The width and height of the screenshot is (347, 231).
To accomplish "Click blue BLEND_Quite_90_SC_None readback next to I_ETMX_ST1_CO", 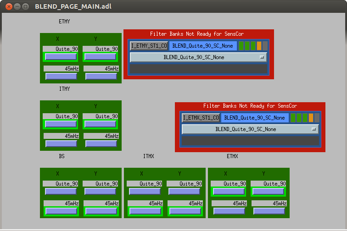I will (x=254, y=118).
